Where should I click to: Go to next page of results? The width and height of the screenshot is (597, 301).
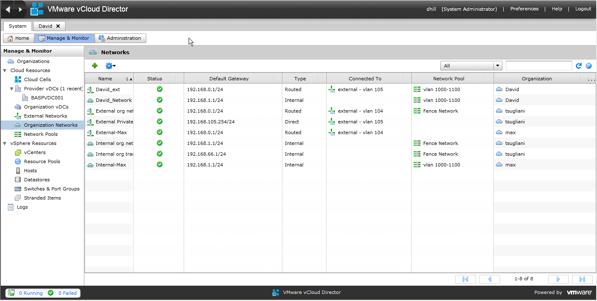pos(558,279)
